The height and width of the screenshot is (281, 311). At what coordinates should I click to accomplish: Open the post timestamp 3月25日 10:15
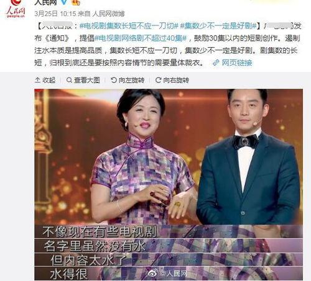[x=55, y=14]
